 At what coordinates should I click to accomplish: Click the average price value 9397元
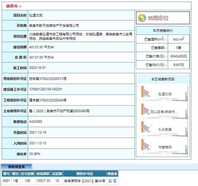179,65
